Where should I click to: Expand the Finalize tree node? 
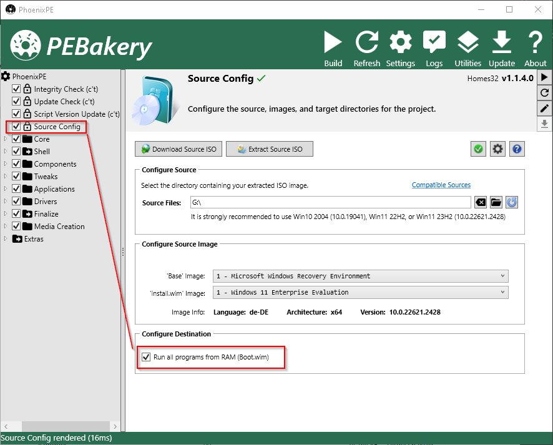pyautogui.click(x=5, y=213)
